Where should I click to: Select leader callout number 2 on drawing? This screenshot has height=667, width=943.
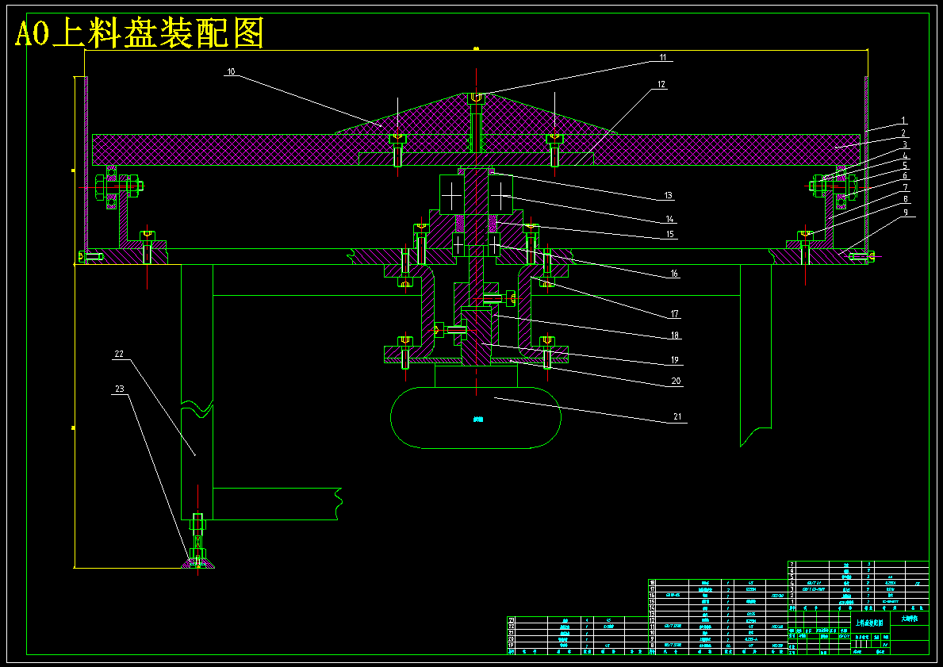tap(903, 133)
